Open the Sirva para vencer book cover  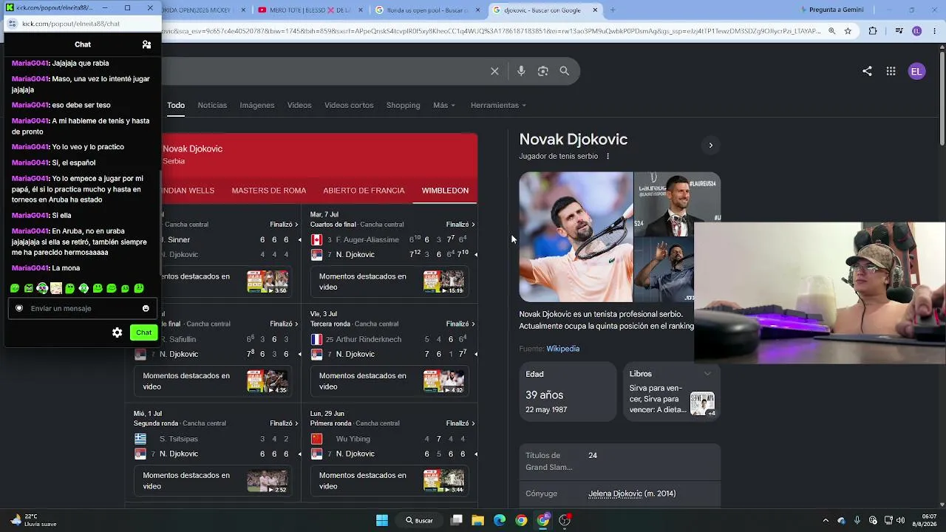(702, 403)
